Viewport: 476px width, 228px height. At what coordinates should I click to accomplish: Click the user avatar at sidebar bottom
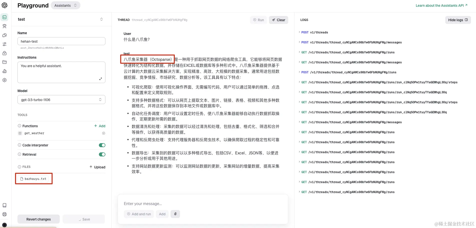pyautogui.click(x=4, y=225)
